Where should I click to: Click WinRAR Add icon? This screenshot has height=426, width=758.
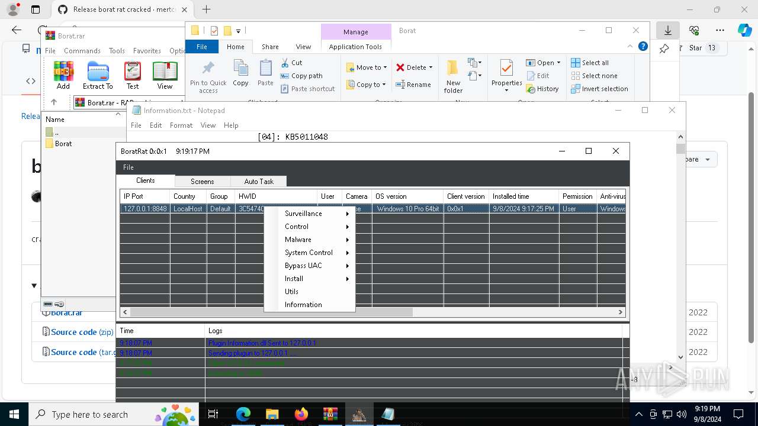[63, 75]
